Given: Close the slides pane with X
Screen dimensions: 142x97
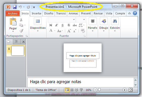Looking at the screenshot, I should (x=23, y=42).
